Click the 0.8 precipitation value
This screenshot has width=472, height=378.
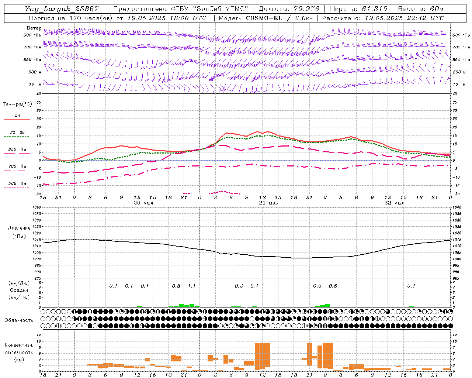[176, 286]
